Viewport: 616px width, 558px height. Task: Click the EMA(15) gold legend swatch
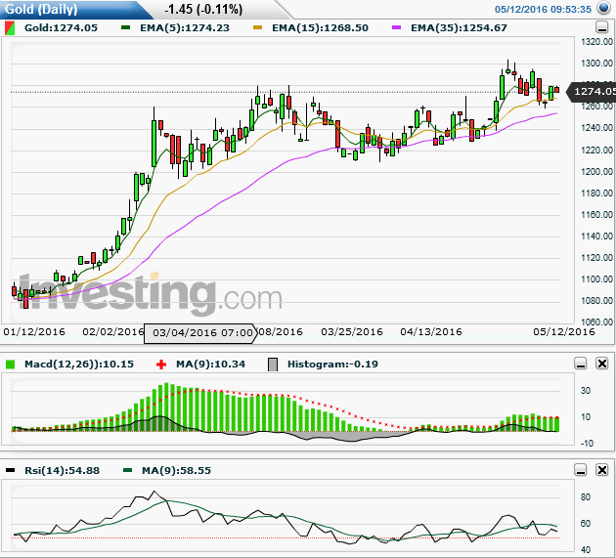tap(258, 27)
